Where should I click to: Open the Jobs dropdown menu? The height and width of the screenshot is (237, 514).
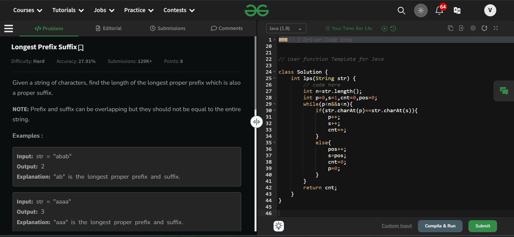pyautogui.click(x=104, y=10)
